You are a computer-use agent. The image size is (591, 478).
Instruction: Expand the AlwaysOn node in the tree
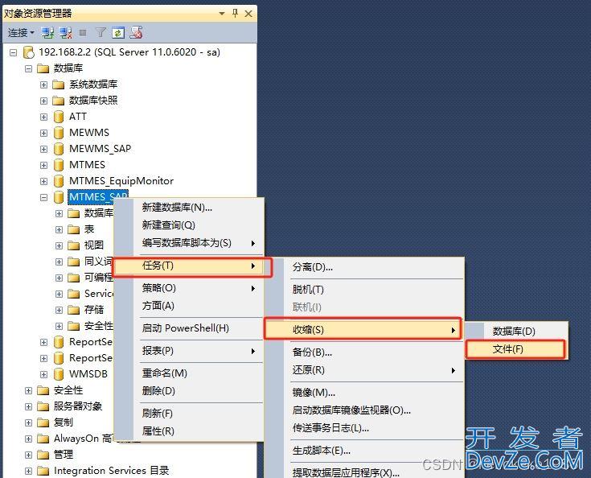28,439
